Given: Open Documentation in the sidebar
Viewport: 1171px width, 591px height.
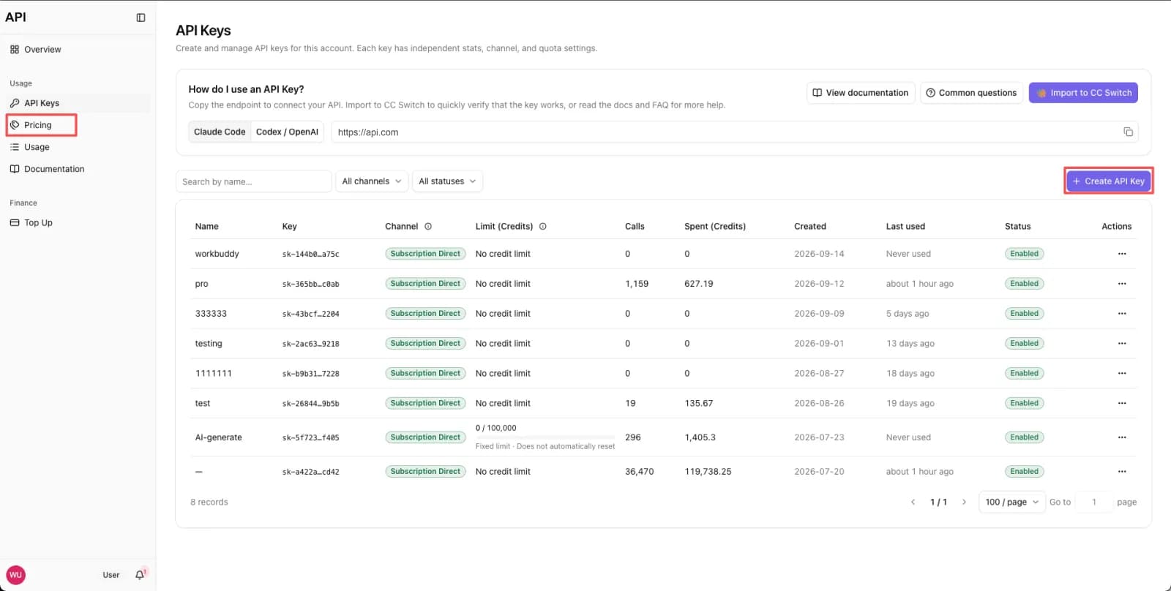Looking at the screenshot, I should point(78,169).
